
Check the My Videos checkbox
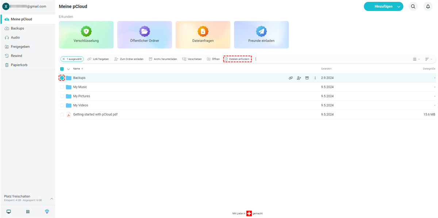[x=62, y=105]
